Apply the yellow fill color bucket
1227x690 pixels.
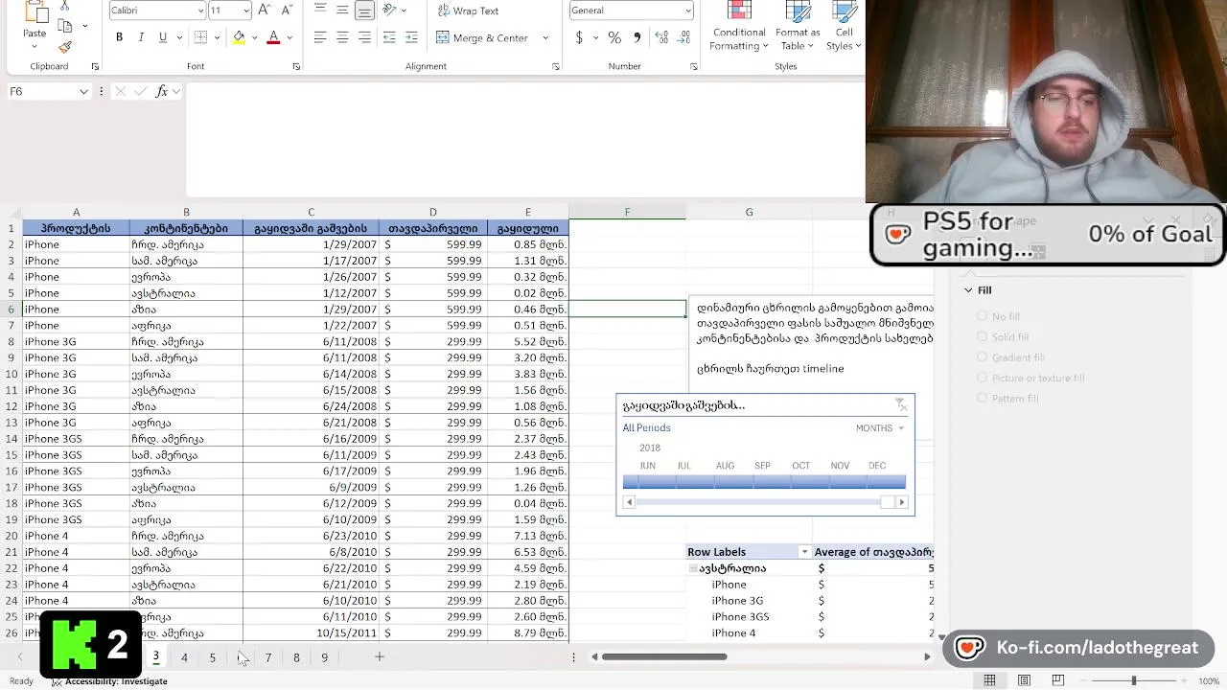click(x=239, y=37)
